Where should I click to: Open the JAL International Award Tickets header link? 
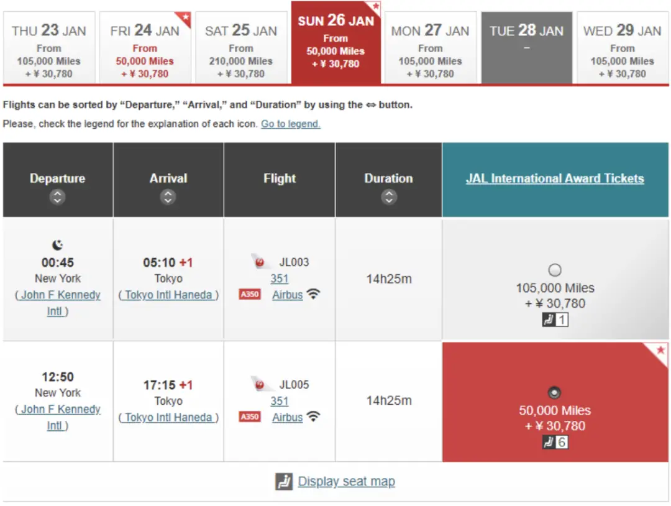(555, 179)
